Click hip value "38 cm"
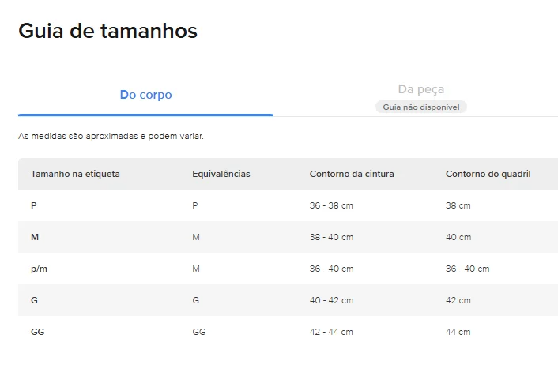 [x=458, y=205]
